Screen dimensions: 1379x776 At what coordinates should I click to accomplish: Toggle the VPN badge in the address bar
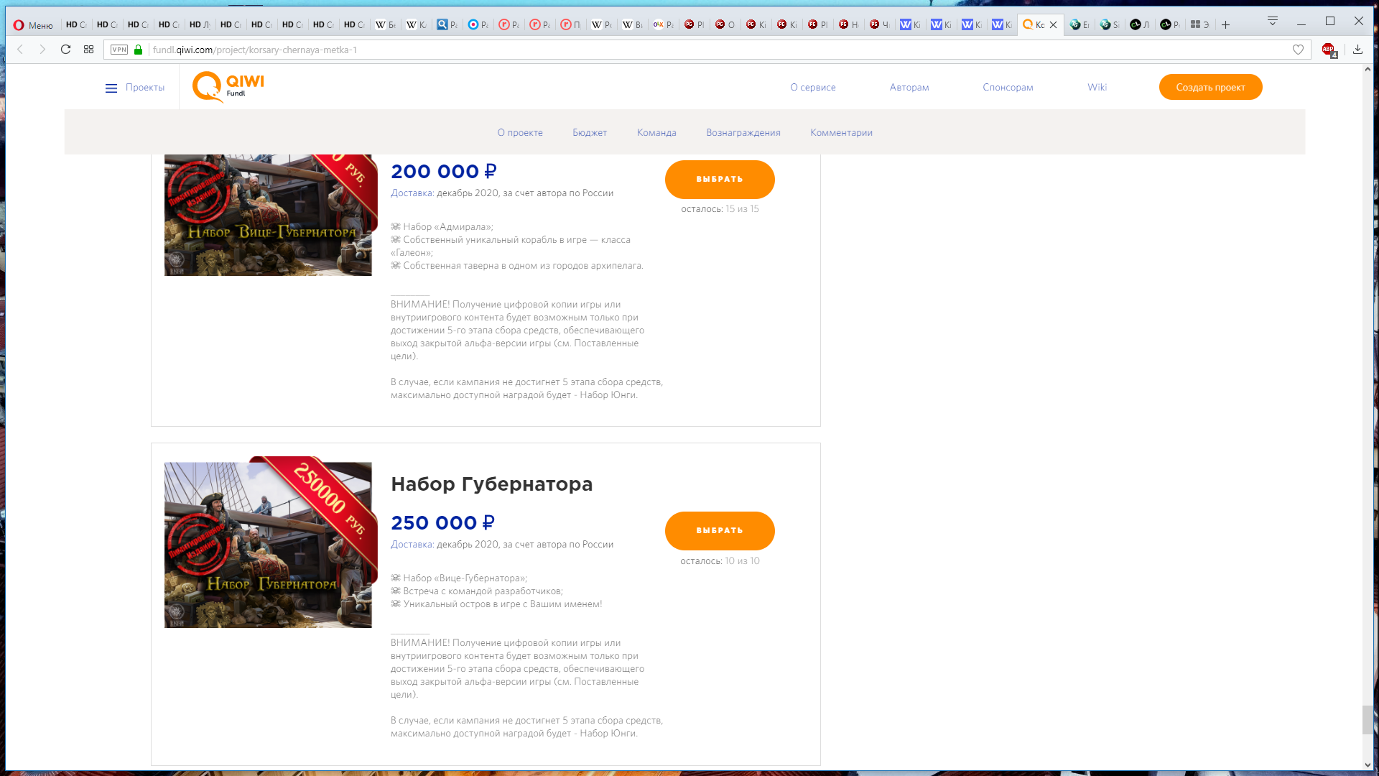click(119, 50)
